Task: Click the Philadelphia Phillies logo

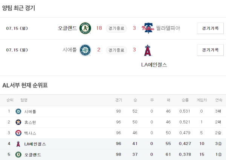Action: point(147,28)
